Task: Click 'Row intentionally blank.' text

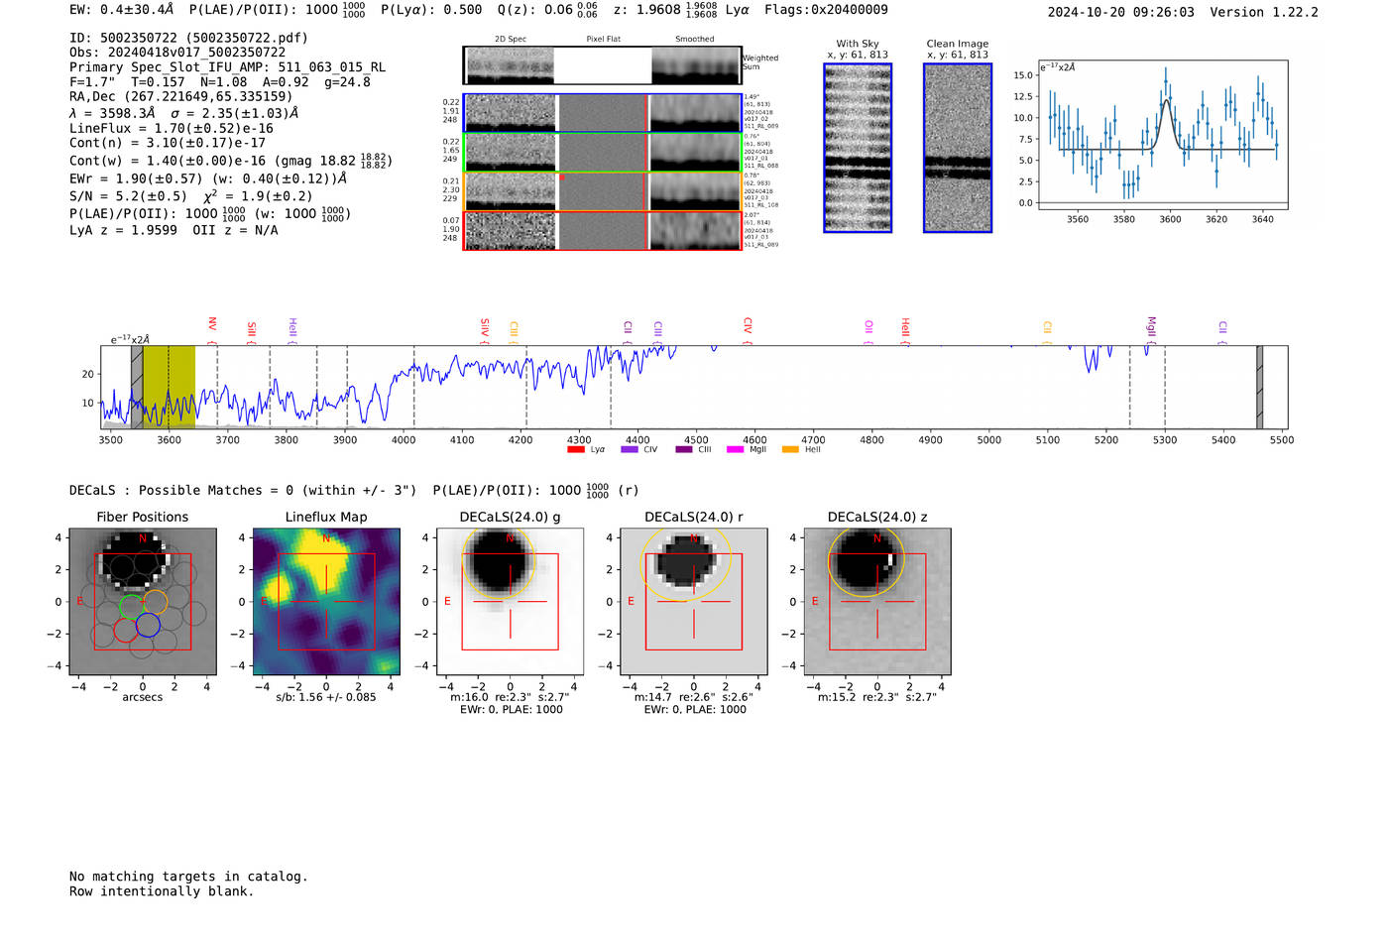Action: coord(162,891)
